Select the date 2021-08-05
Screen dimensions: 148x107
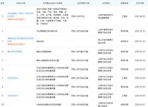tap(140, 16)
